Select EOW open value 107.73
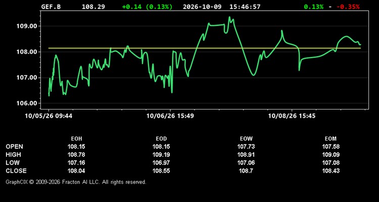 coord(246,146)
